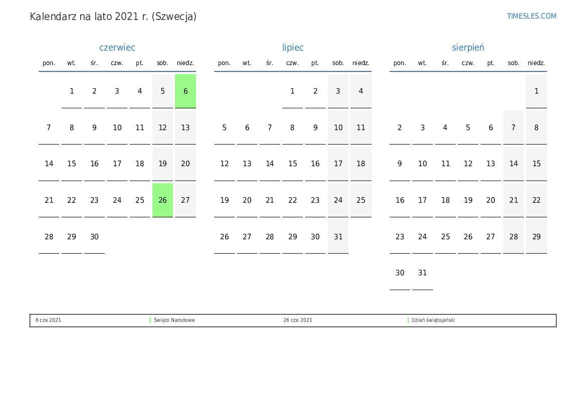Viewport: 586px width, 414px height.
Task: Click August 1 in sierpień calendar
Action: (536, 91)
